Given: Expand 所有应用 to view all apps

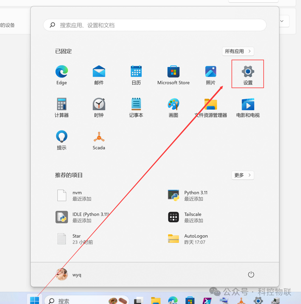Looking at the screenshot, I should (238, 51).
